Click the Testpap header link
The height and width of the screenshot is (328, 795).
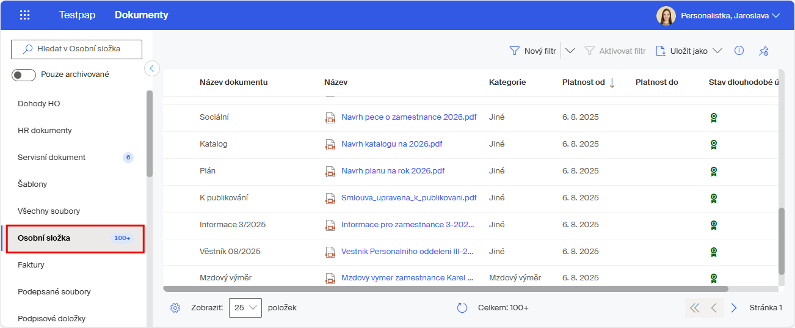click(78, 15)
